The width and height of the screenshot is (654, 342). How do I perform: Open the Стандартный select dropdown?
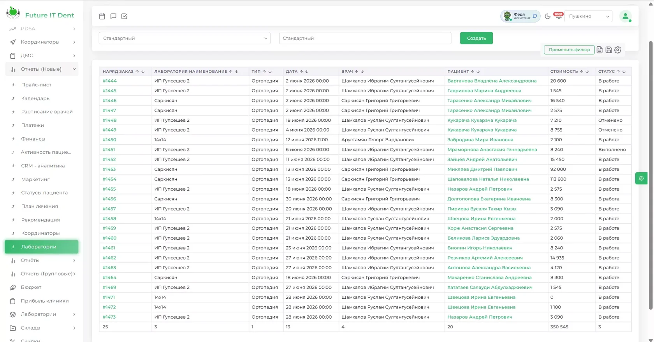pos(185,38)
